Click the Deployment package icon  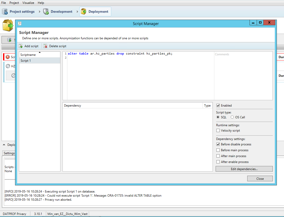pyautogui.click(x=84, y=11)
